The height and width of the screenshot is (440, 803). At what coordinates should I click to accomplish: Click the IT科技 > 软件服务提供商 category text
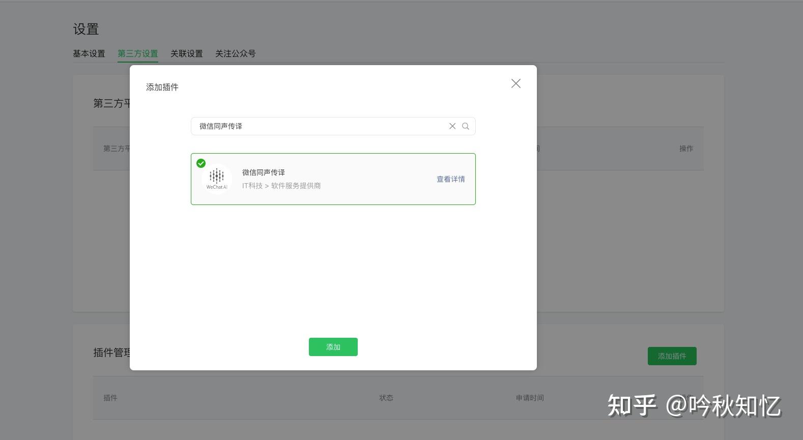click(281, 186)
